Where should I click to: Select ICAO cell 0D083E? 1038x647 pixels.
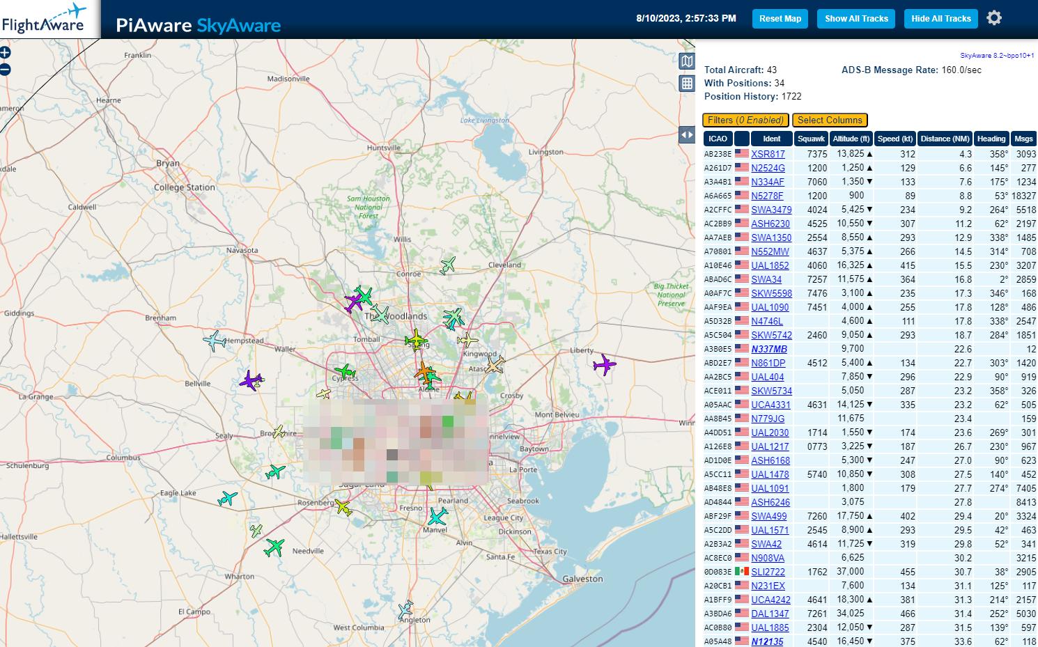(x=718, y=572)
